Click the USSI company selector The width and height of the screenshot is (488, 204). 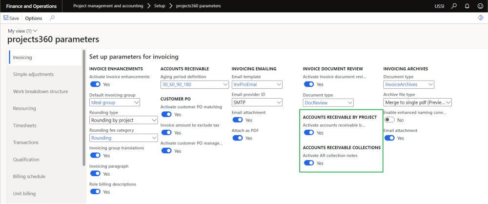pos(440,6)
